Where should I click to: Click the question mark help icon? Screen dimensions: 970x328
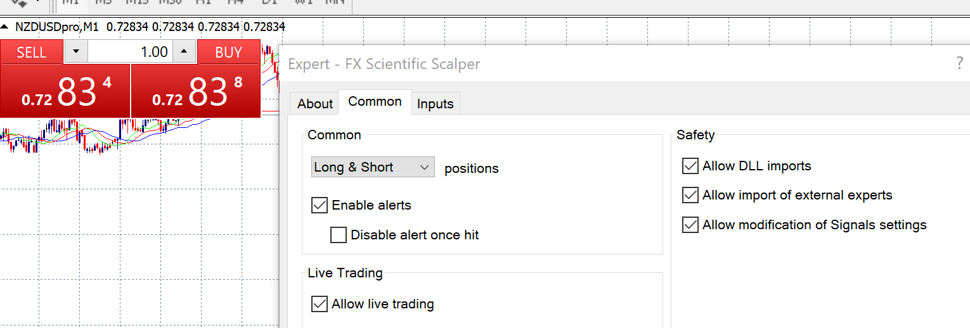(x=959, y=63)
